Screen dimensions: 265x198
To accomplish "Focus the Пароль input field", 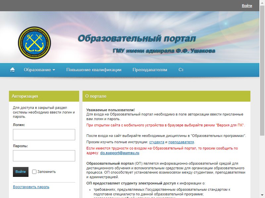I will 44,156.
